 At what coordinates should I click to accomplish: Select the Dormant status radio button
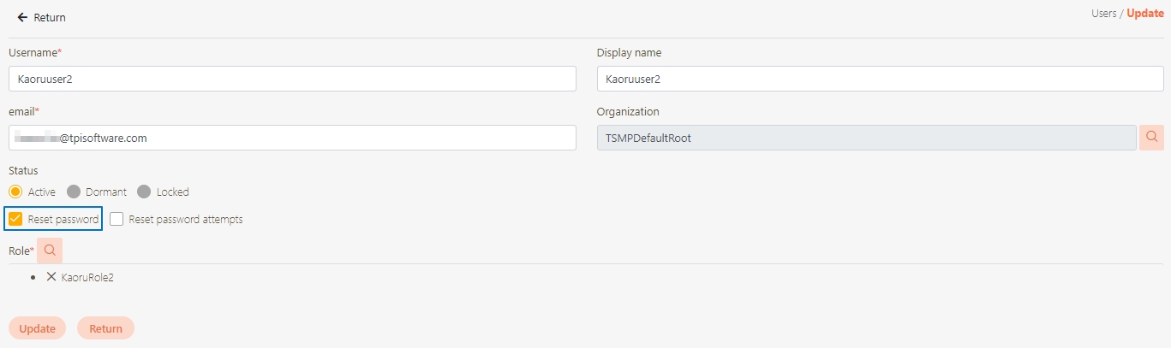click(x=74, y=192)
